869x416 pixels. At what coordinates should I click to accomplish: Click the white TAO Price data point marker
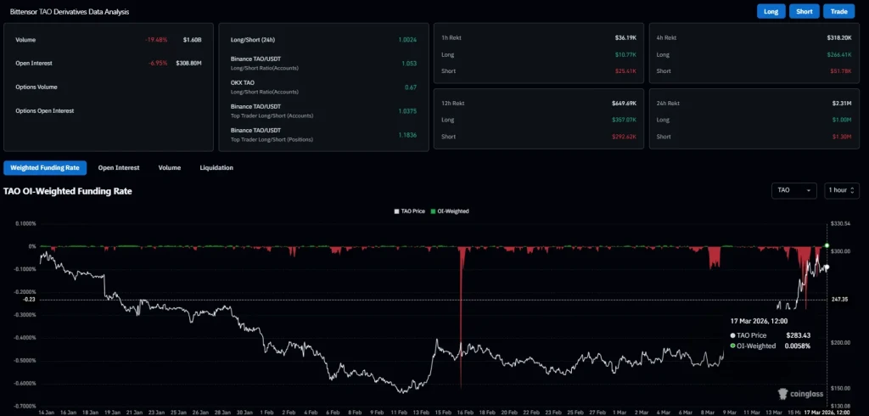tap(827, 267)
